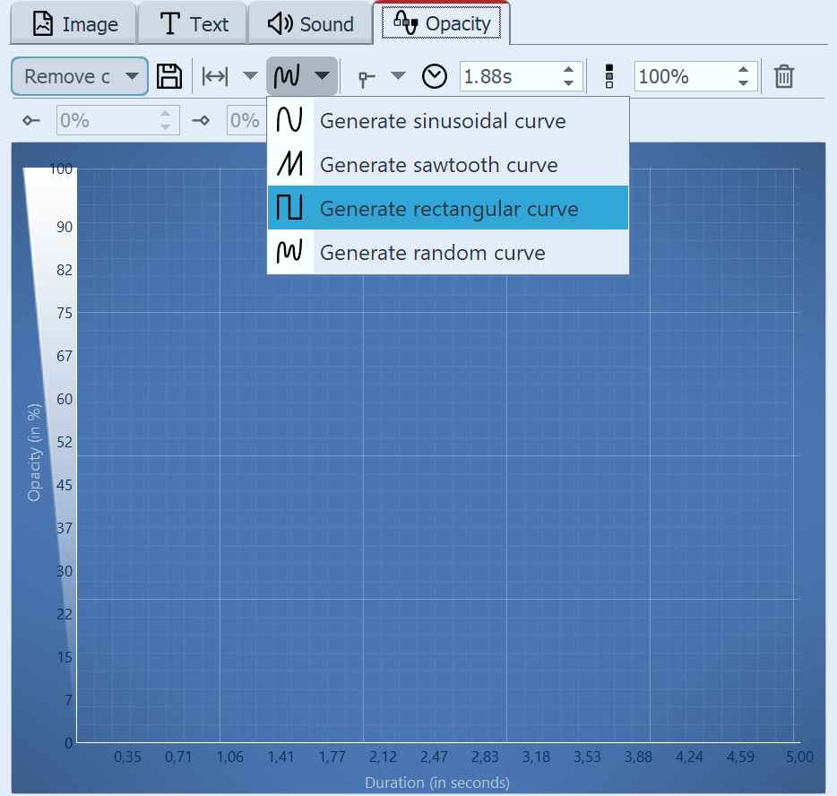Open the Remove c dropdown
Screen dimensions: 837x796
point(79,76)
